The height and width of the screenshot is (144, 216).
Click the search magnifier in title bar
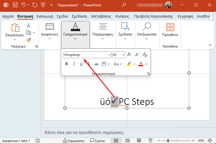tap(124, 5)
